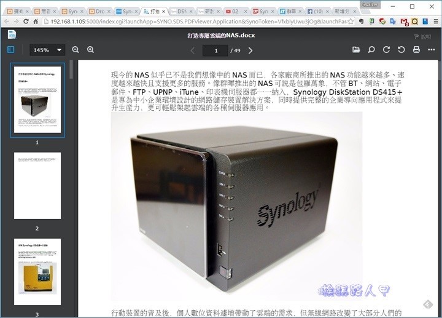The width and height of the screenshot is (442, 318).
Task: Click the page number input field
Action: click(x=215, y=50)
